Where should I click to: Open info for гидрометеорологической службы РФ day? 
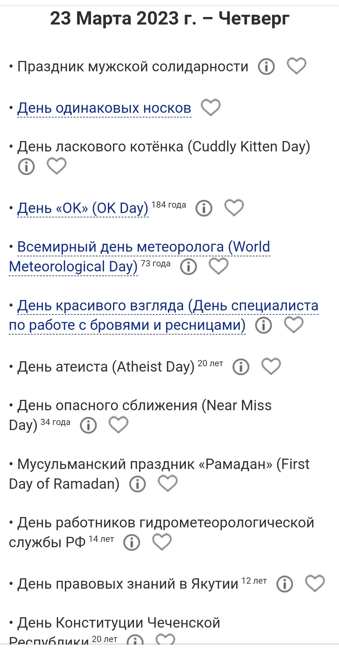132,542
